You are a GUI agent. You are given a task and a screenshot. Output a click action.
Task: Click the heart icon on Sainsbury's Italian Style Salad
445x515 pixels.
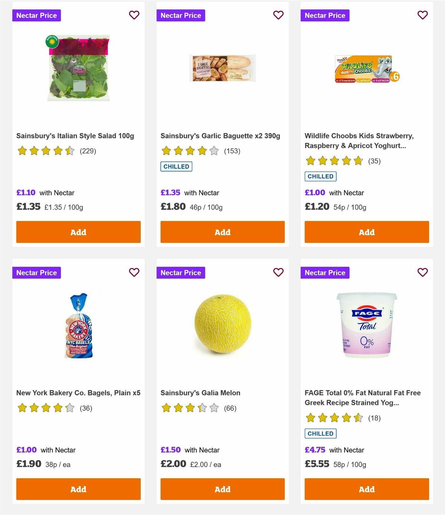coord(134,15)
